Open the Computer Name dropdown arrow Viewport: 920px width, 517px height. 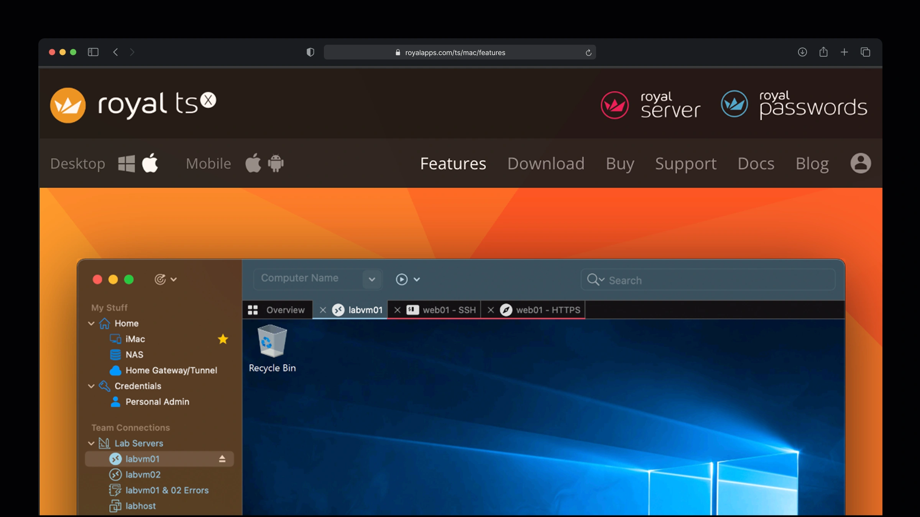[x=372, y=279]
